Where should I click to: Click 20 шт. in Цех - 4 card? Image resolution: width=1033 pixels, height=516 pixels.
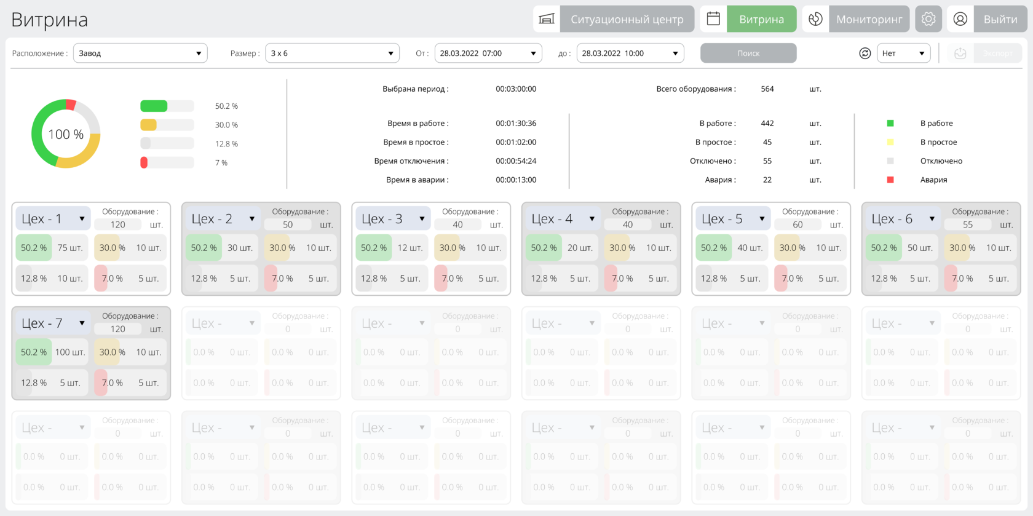(580, 248)
